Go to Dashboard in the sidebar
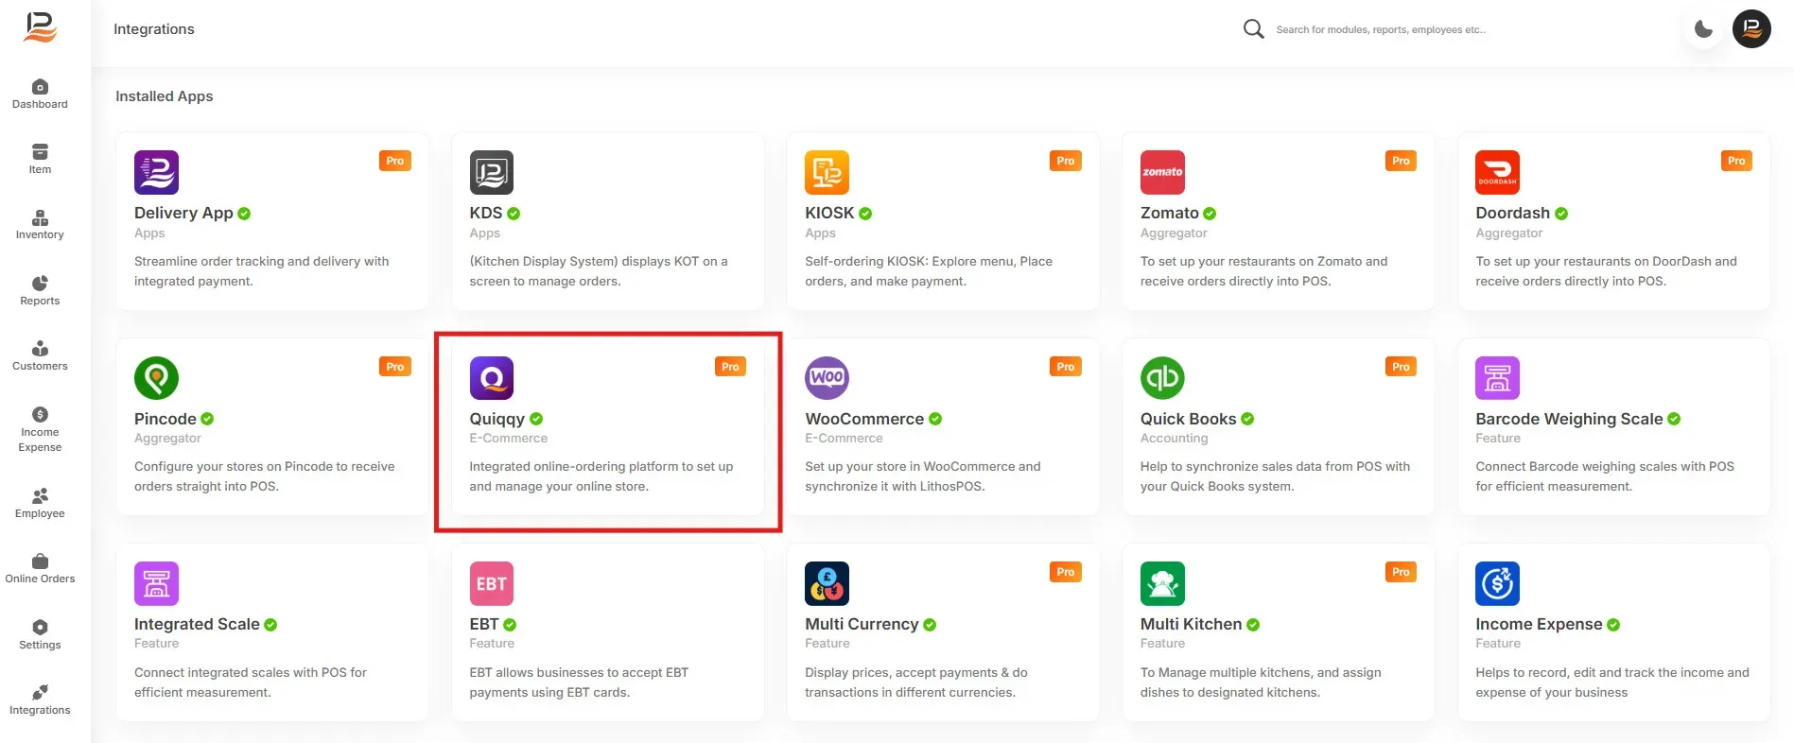This screenshot has width=1794, height=743. tap(40, 95)
